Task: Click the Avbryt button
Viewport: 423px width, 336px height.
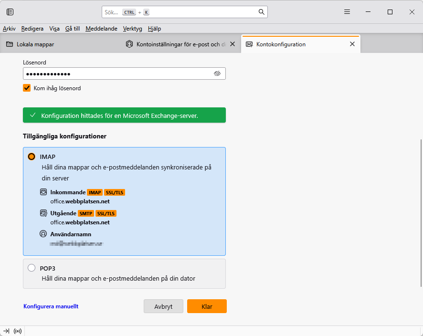Action: pos(163,306)
